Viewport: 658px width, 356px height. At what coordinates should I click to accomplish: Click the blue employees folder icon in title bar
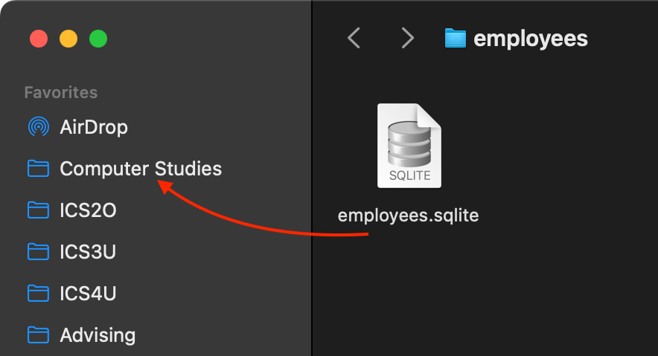(x=455, y=38)
